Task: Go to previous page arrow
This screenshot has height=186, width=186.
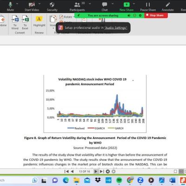Action: coord(72,171)
